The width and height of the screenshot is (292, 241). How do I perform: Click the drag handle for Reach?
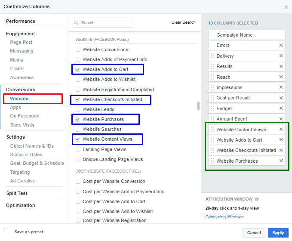212,77
